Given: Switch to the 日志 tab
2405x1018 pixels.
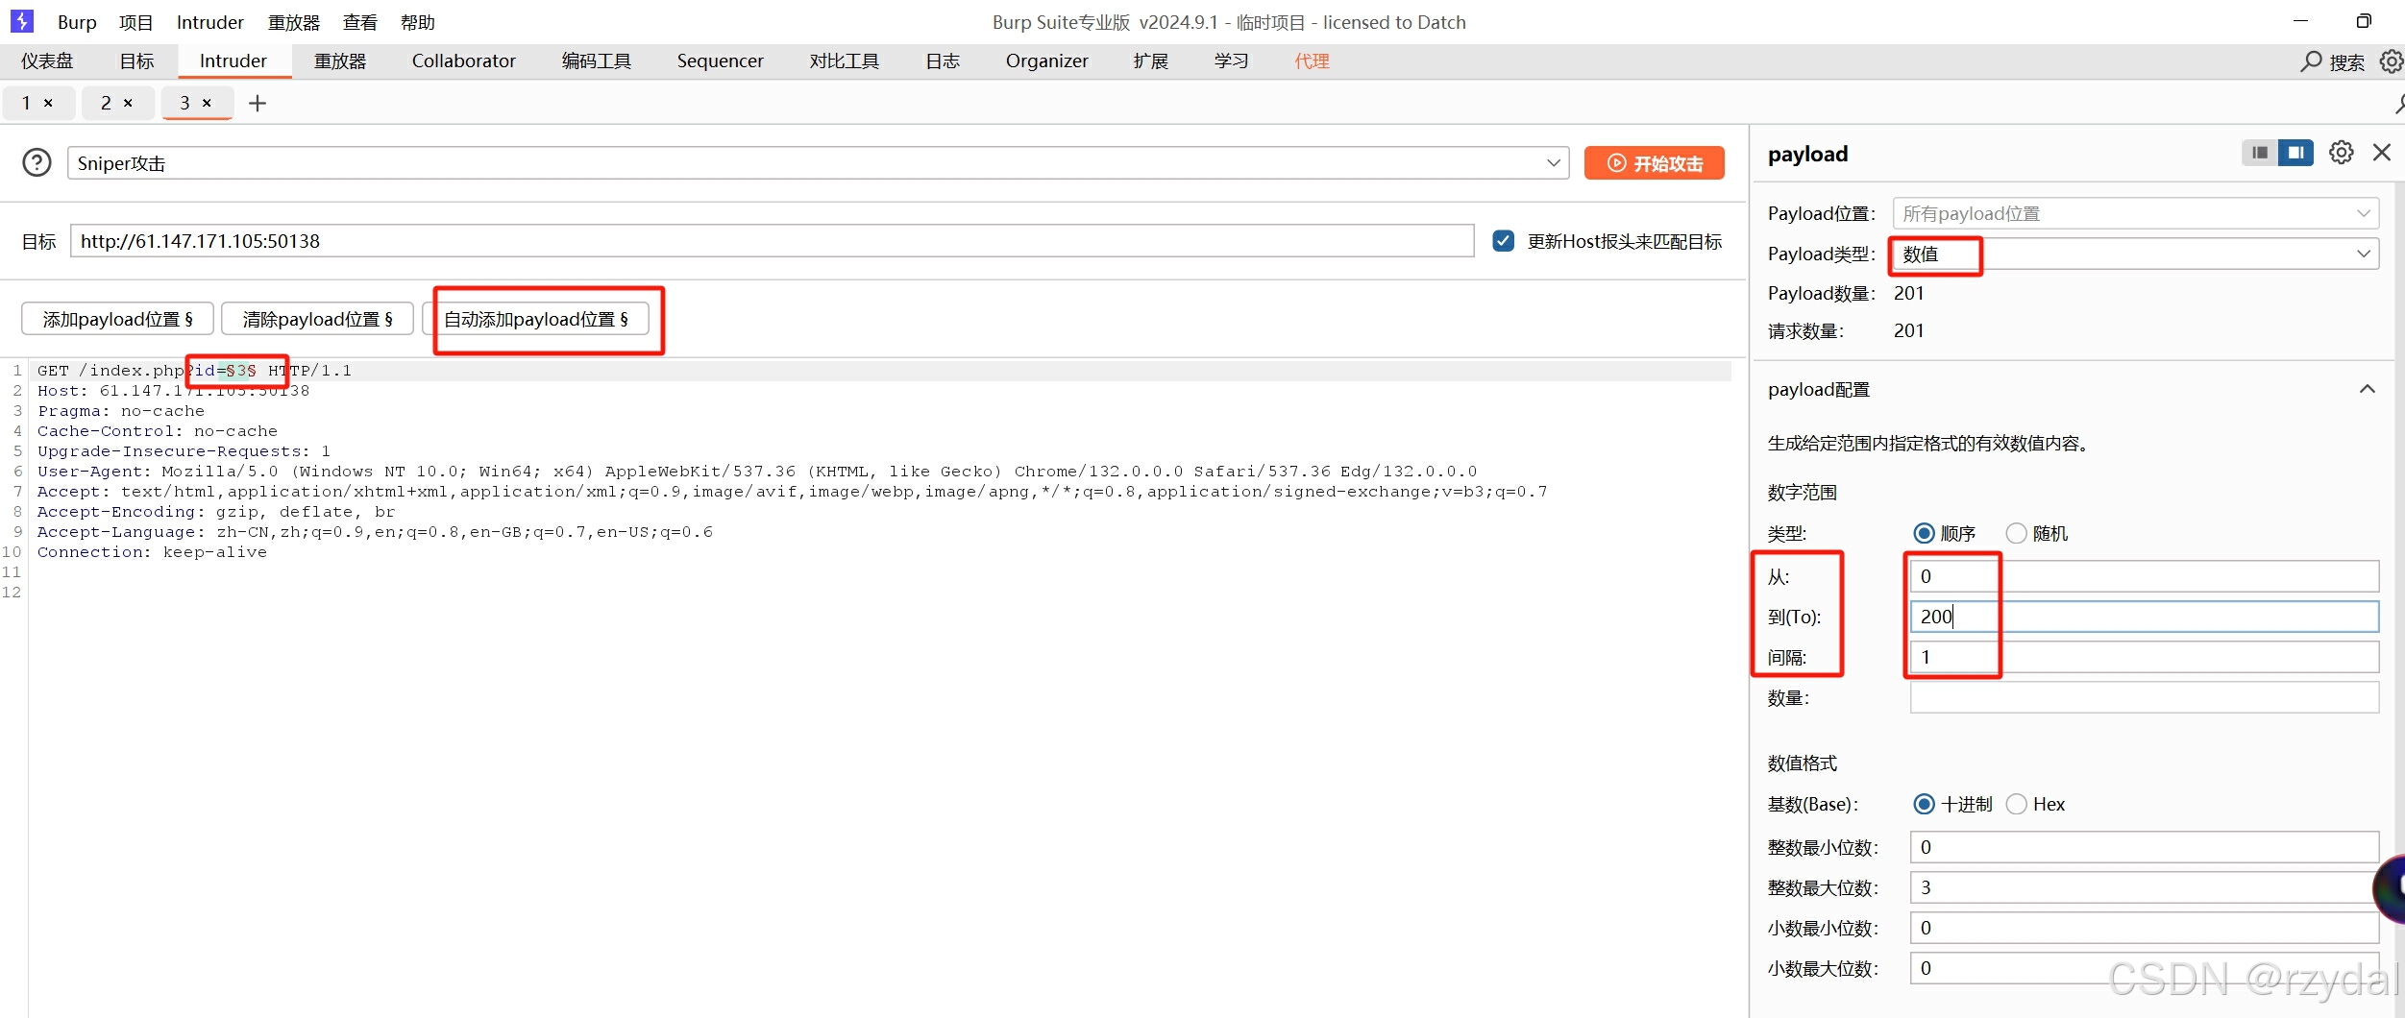Looking at the screenshot, I should click(x=943, y=61).
